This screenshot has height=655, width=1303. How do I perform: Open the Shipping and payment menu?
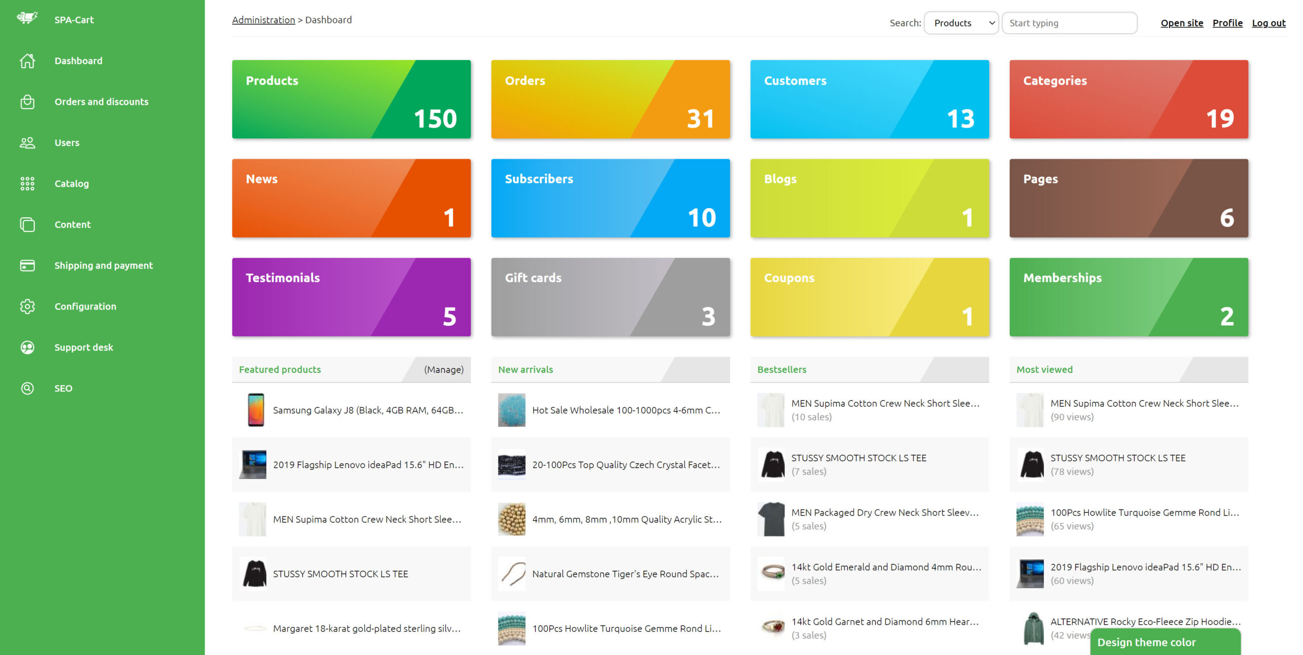103,265
